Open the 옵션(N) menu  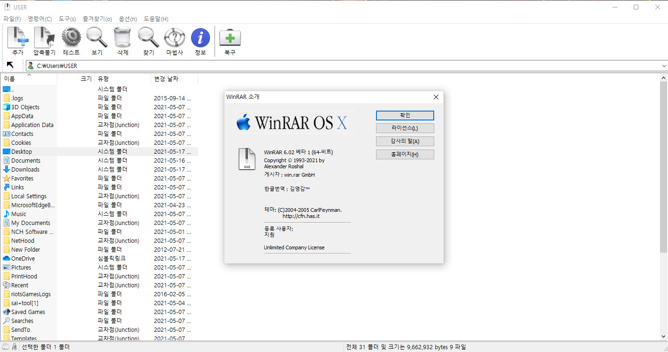[x=128, y=19]
